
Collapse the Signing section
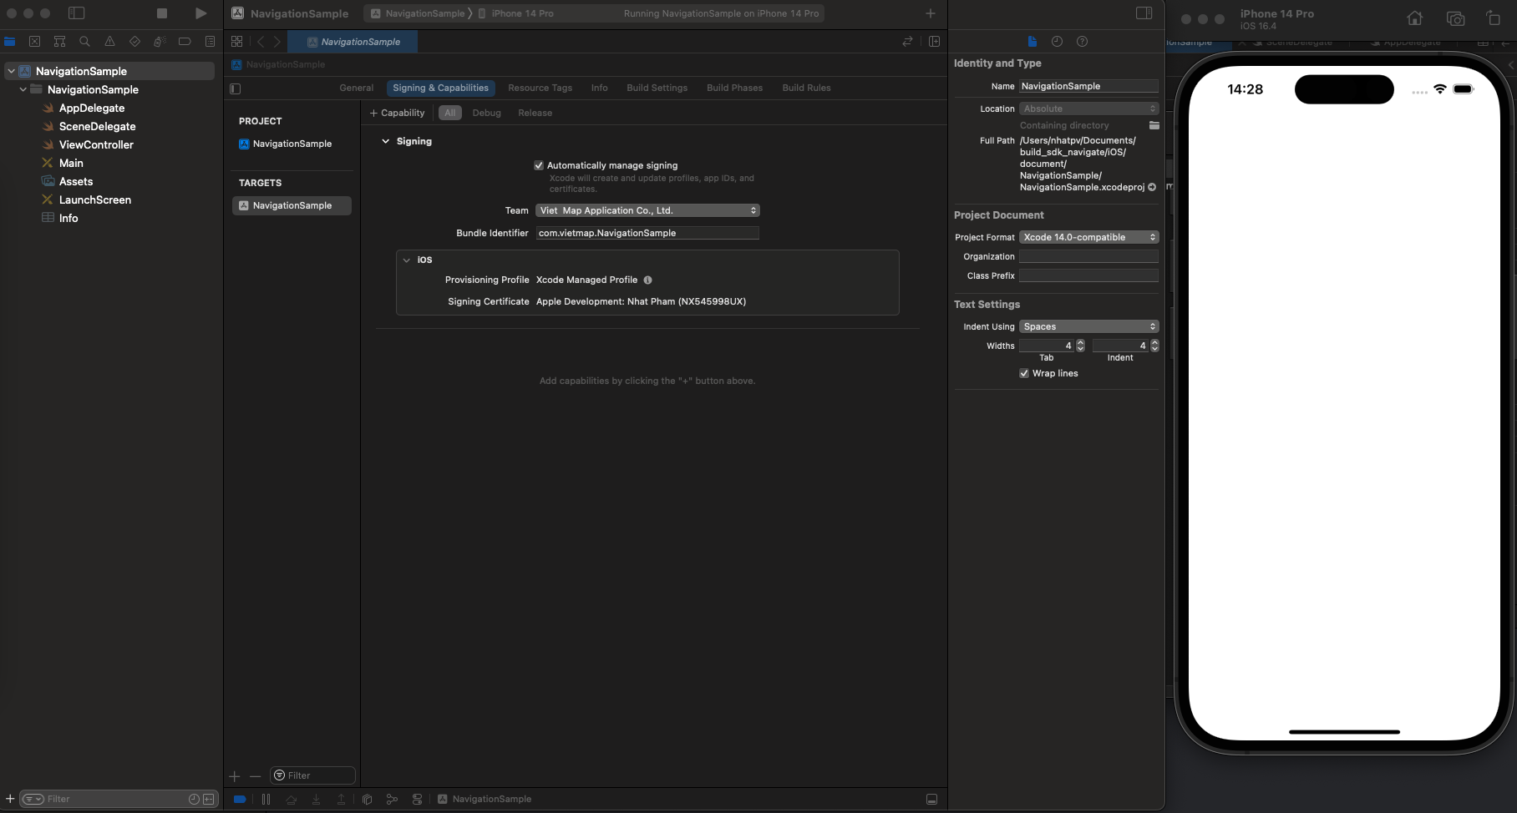(385, 141)
